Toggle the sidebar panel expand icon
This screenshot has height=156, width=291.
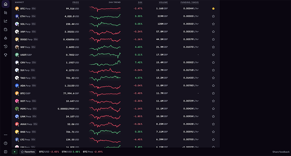[6, 152]
